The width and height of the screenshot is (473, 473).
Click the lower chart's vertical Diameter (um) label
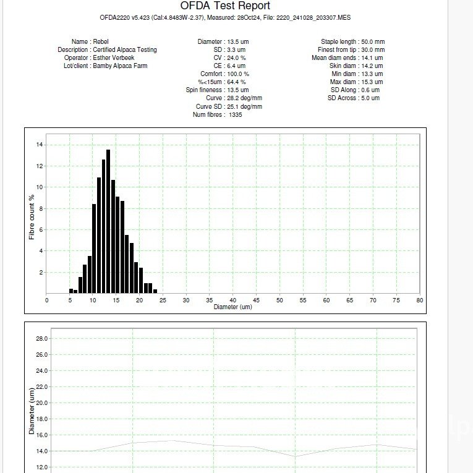(x=32, y=411)
